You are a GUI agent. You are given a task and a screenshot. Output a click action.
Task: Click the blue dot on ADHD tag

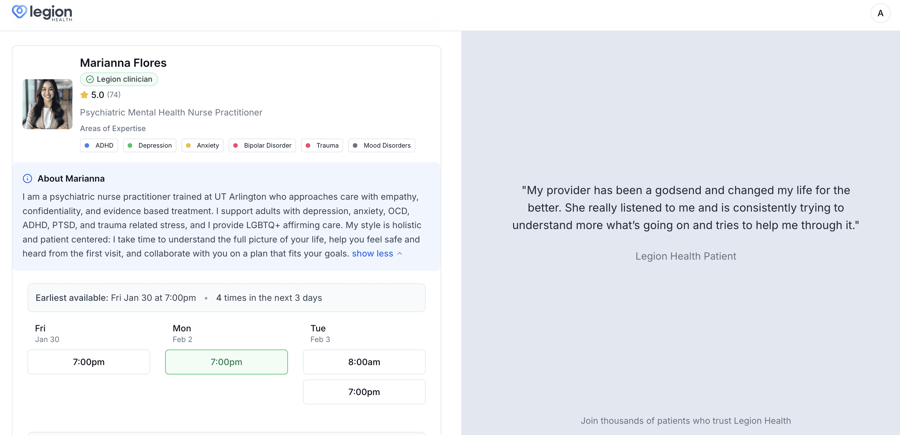(87, 146)
